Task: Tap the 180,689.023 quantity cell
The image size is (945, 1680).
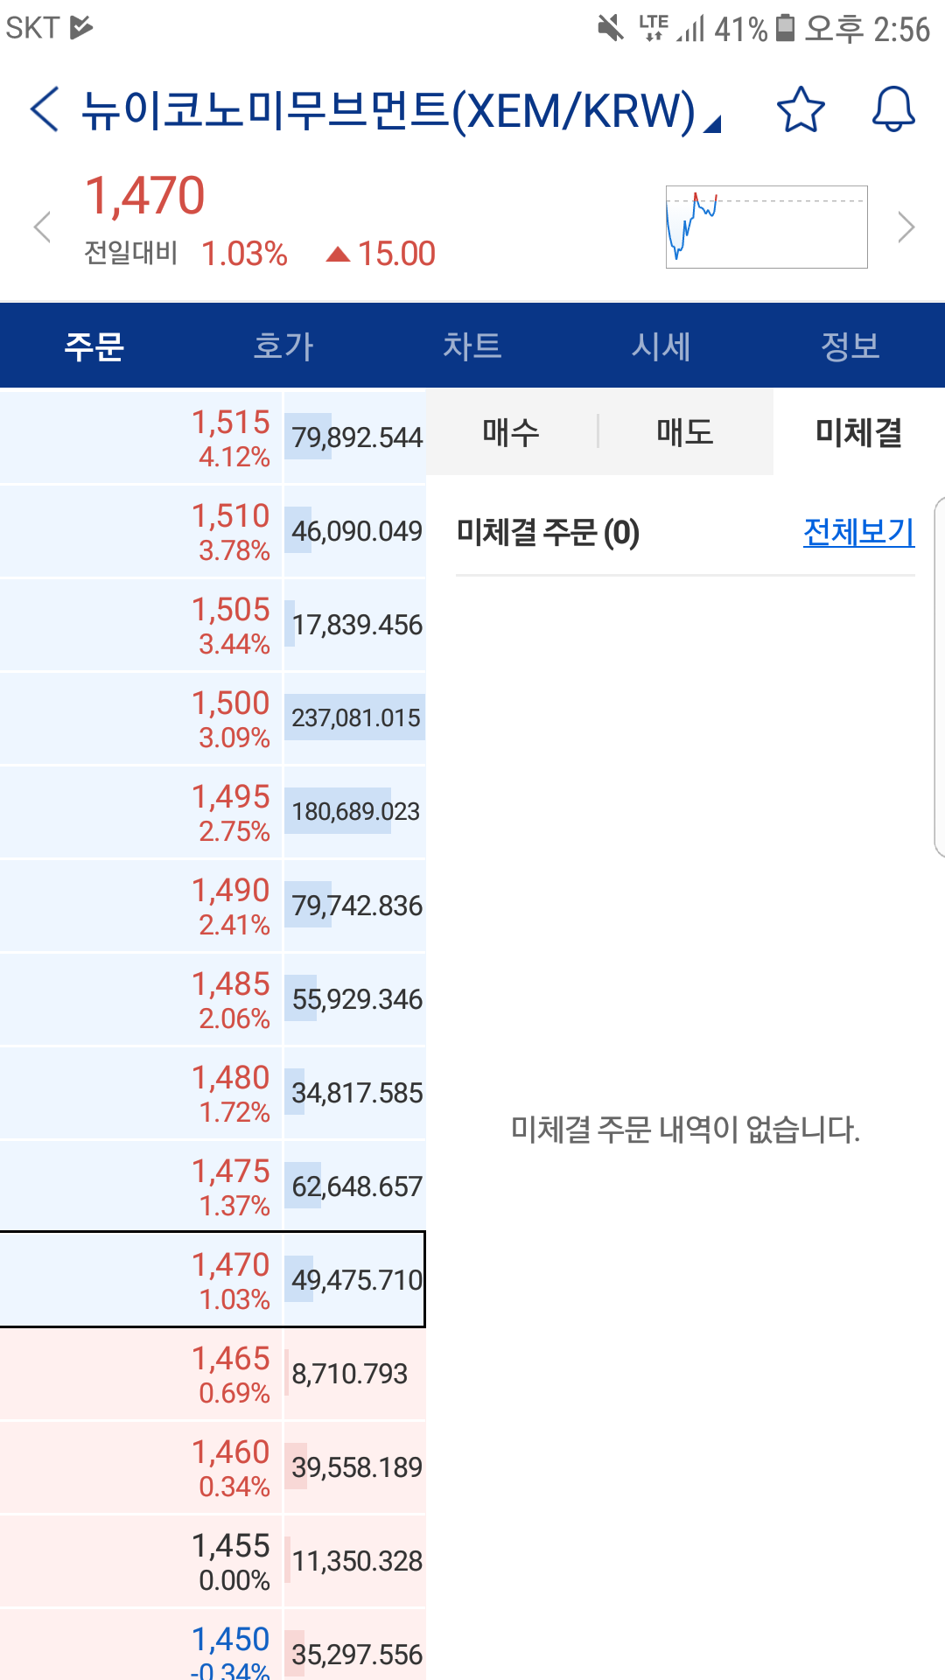Action: click(355, 811)
